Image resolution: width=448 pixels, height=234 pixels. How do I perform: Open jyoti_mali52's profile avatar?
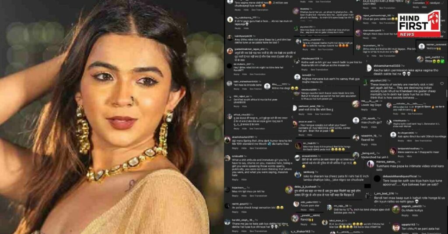[x=420, y=59]
